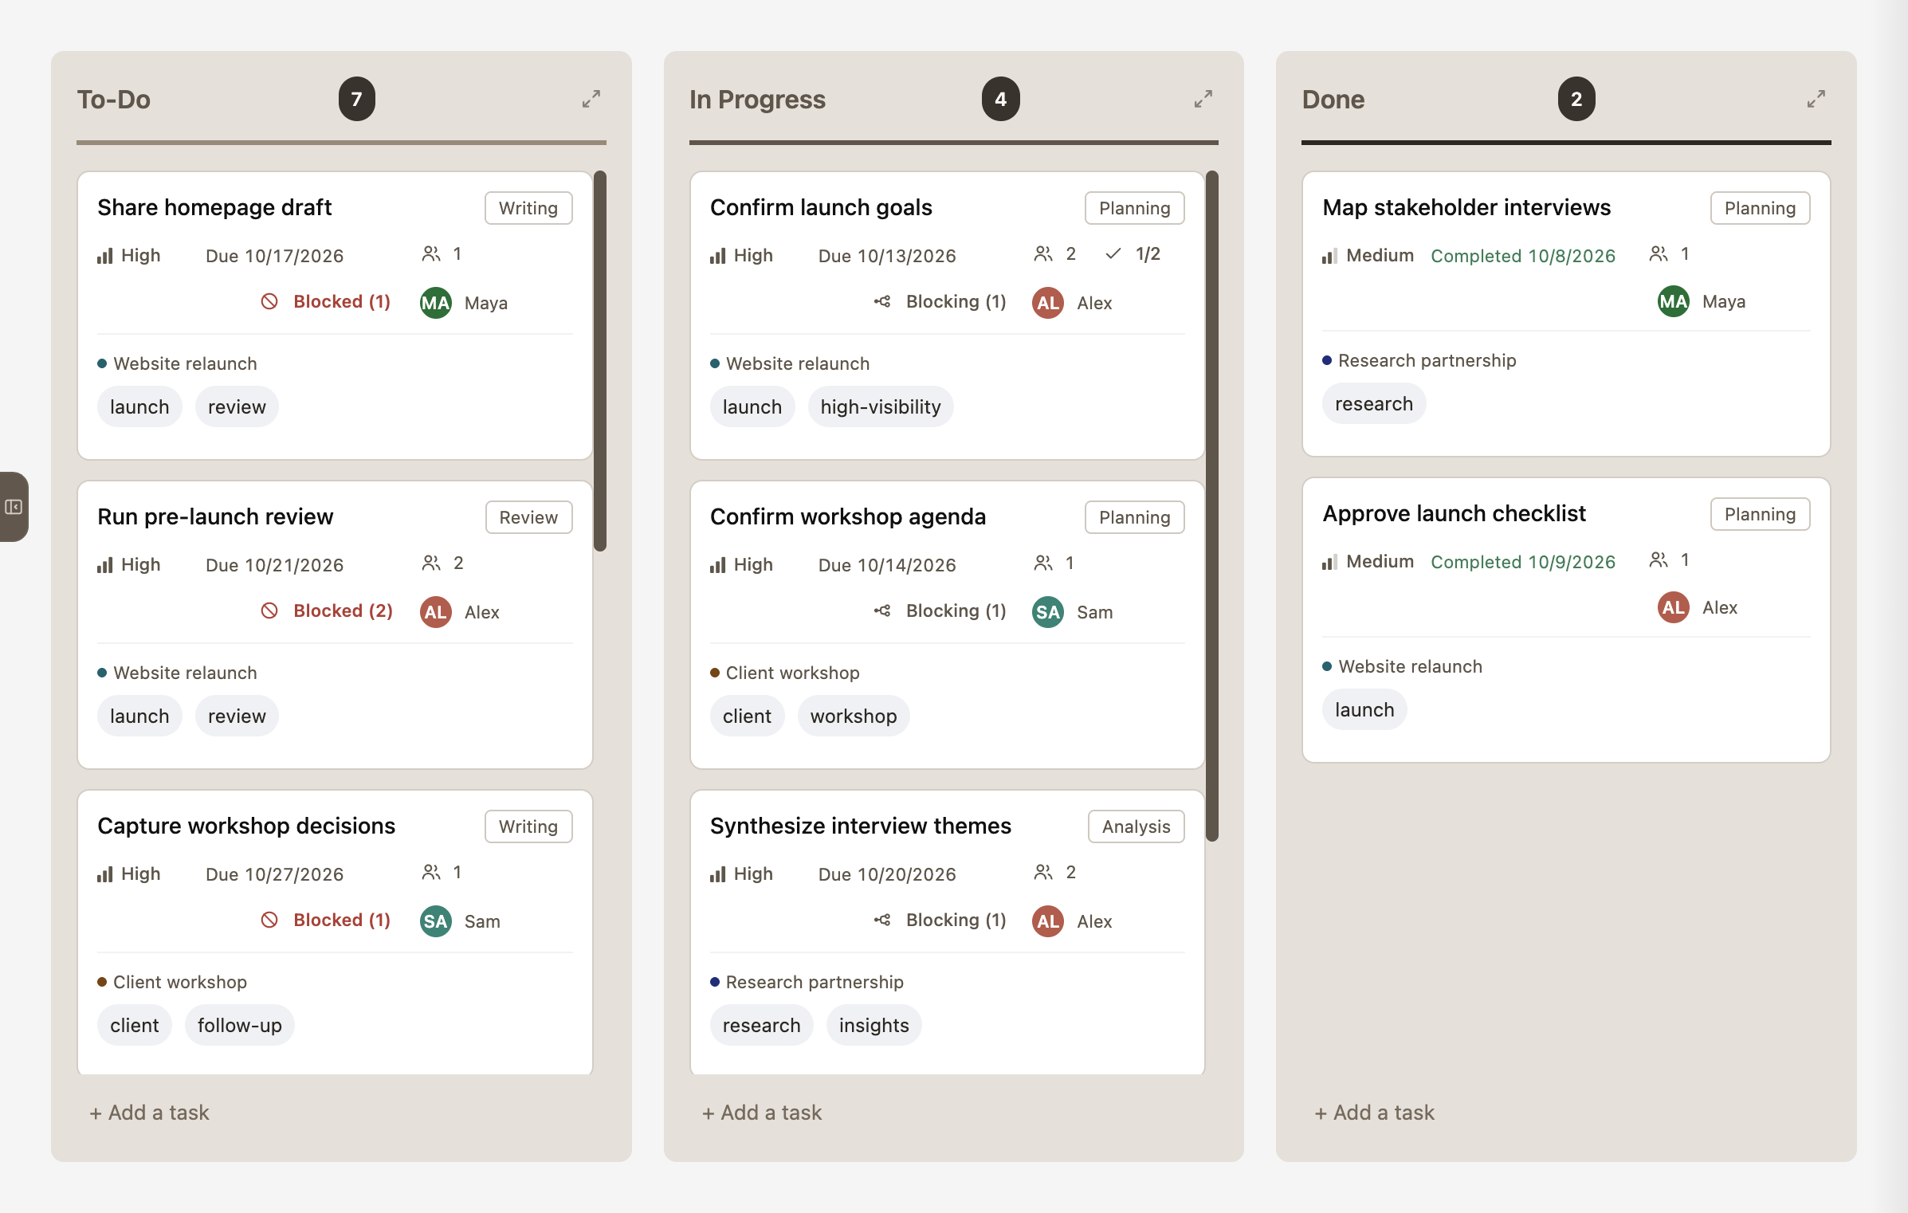Click Client workshop project on Capture workshop decisions
Image resolution: width=1908 pixels, height=1213 pixels.
(x=179, y=982)
